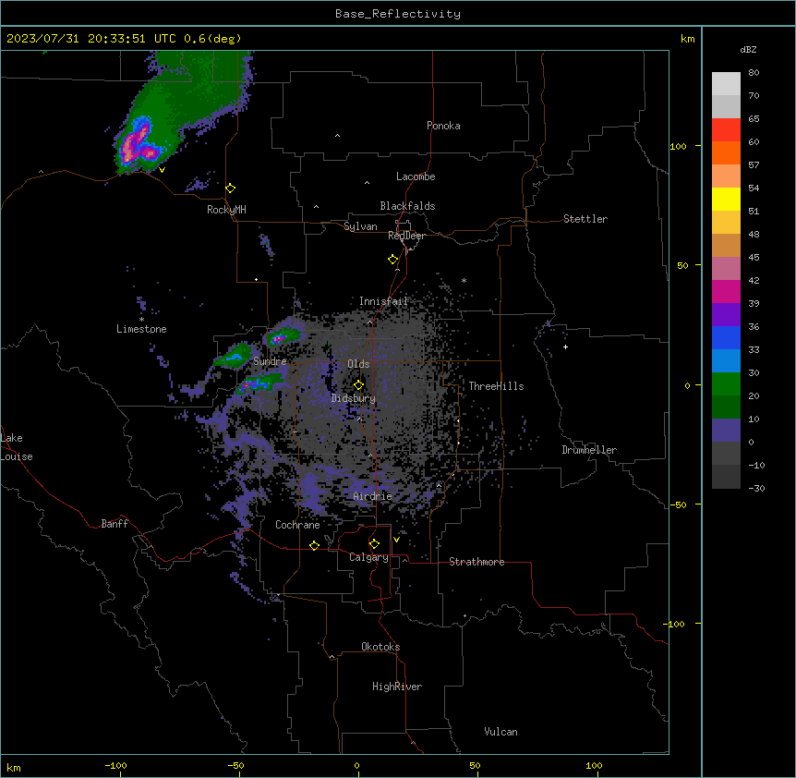Click the Lacombe city label
The height and width of the screenshot is (778, 796).
click(416, 176)
